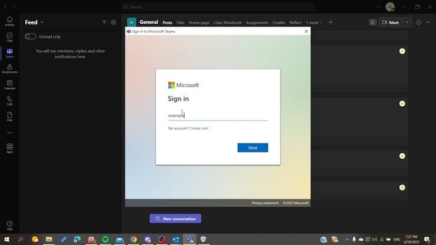The image size is (436, 245).
Task: Open the Feed filter icon
Action: coord(104,22)
